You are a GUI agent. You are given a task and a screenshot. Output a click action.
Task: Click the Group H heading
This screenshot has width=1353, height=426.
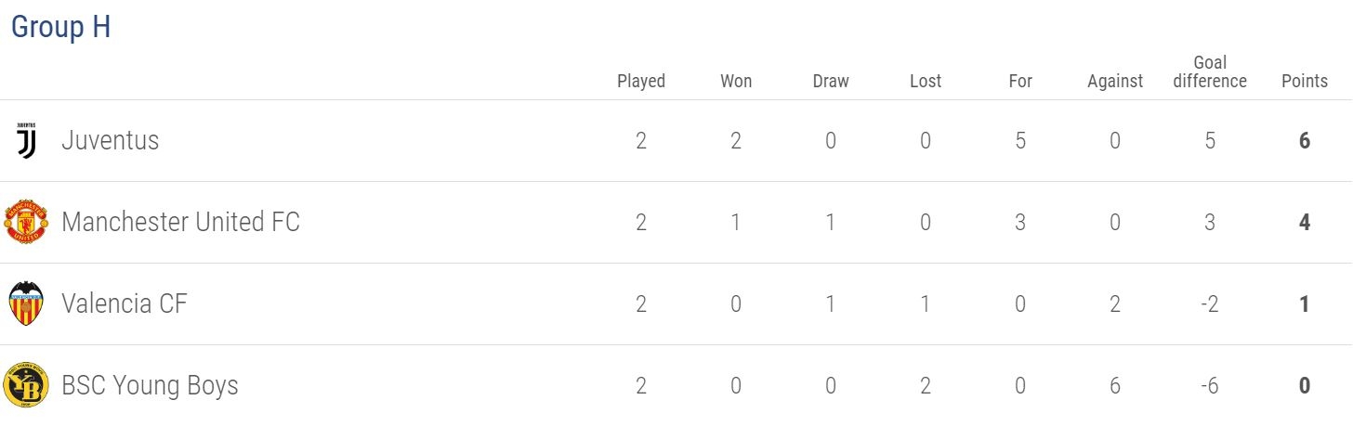pyautogui.click(x=61, y=27)
